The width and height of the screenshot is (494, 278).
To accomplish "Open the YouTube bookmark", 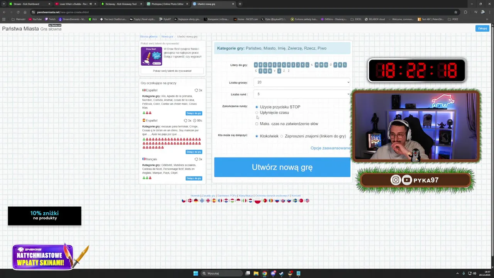I will coord(35,19).
